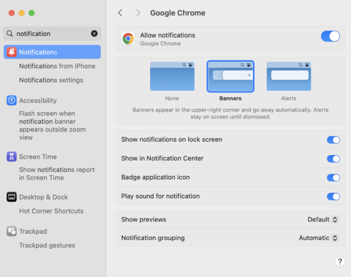Click the Google Chrome app icon
The image size is (351, 277).
point(128,38)
